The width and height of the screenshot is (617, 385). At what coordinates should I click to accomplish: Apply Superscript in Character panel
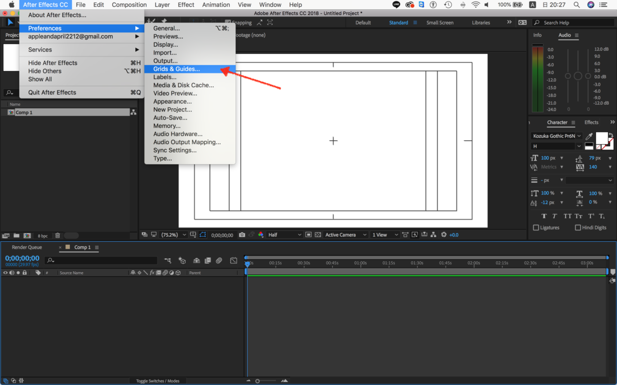(591, 216)
